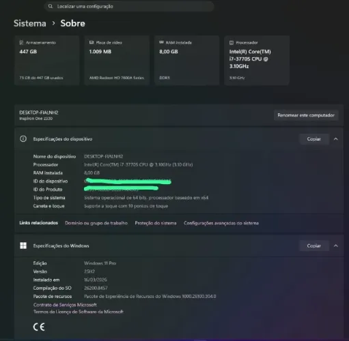Click the info icon beside Especificações do dispositivo
This screenshot has width=349, height=341.
pyautogui.click(x=23, y=138)
